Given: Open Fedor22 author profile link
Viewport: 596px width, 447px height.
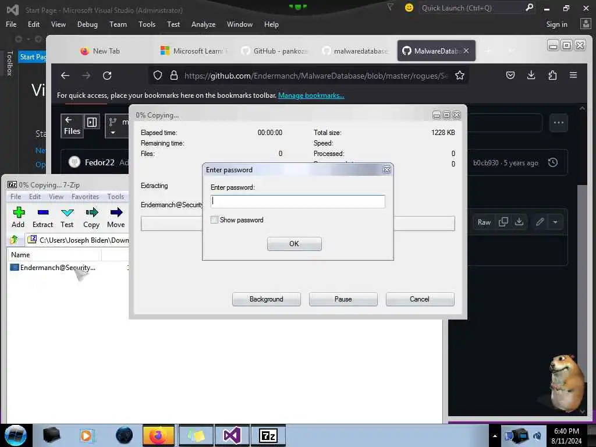Looking at the screenshot, I should [100, 162].
